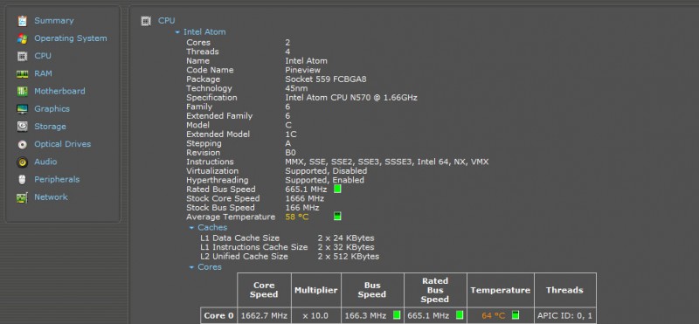Image resolution: width=699 pixels, height=324 pixels.
Task: Click the 1662.7 MHz core speed cell
Action: (264, 315)
